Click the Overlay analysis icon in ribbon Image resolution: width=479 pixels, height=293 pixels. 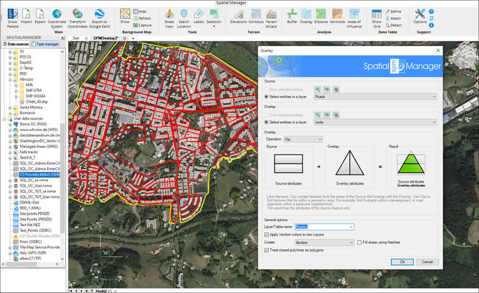click(306, 17)
